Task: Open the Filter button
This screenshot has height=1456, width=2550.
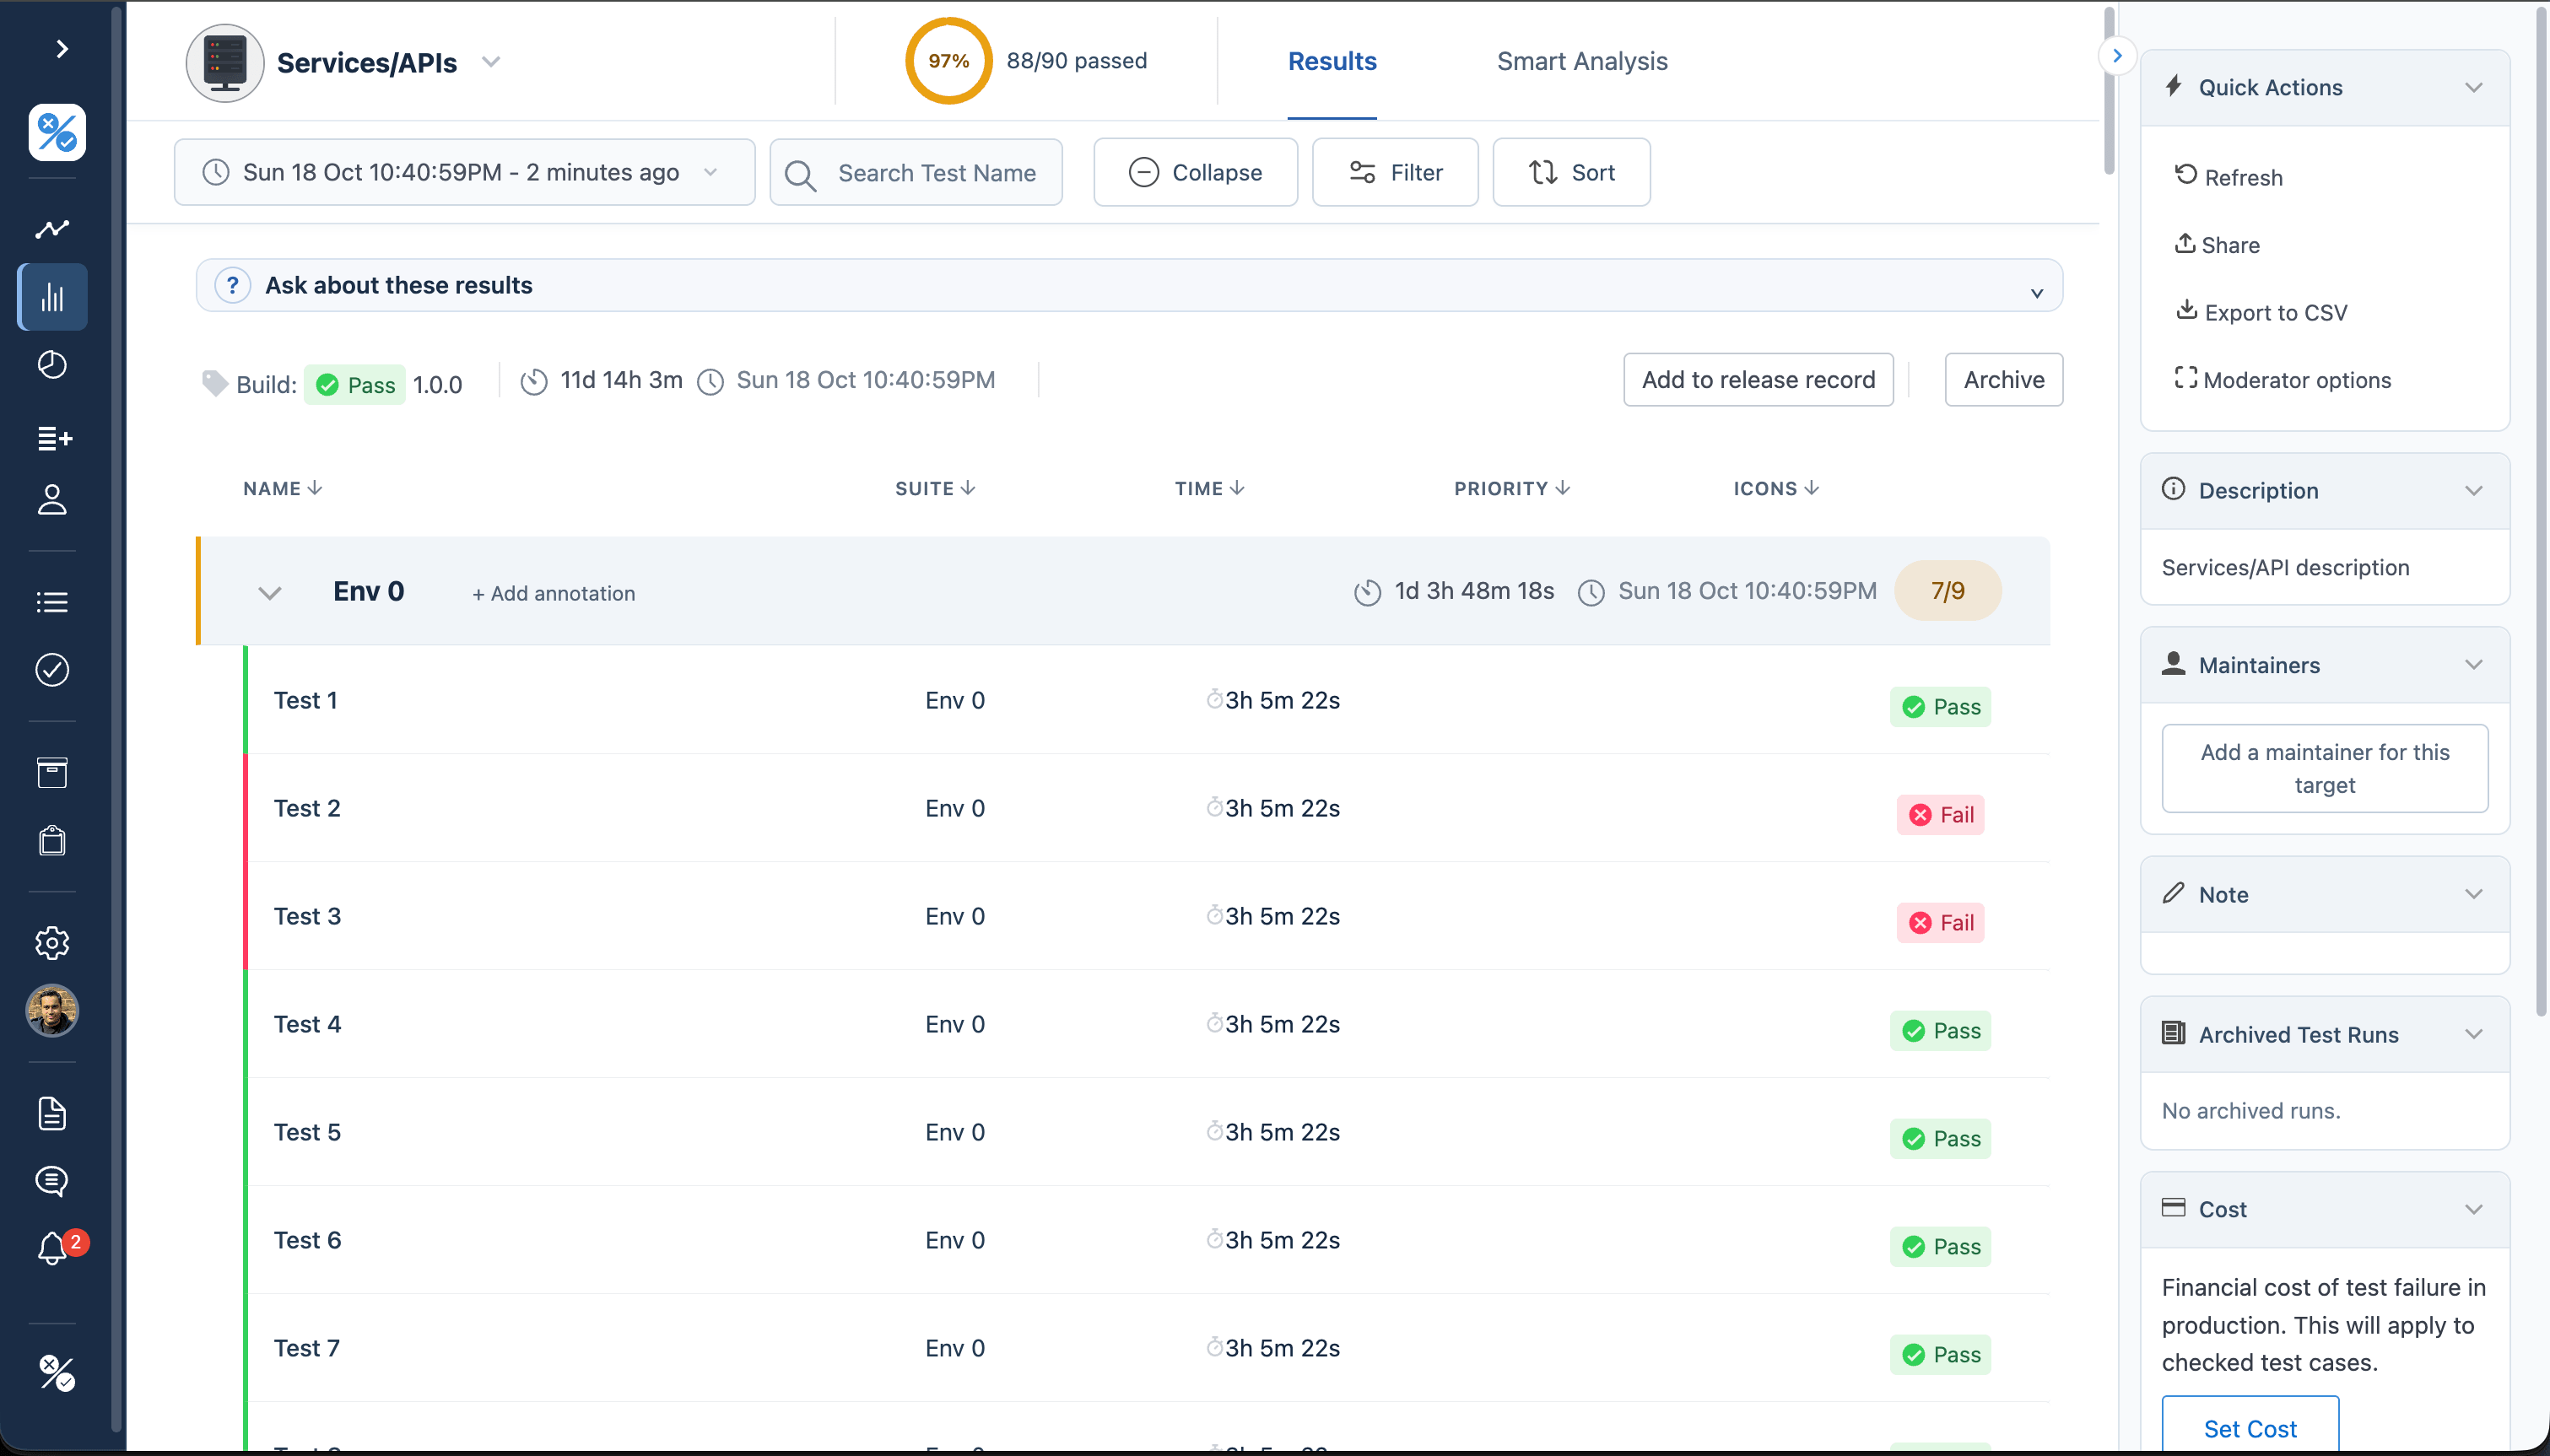Action: tap(1395, 172)
